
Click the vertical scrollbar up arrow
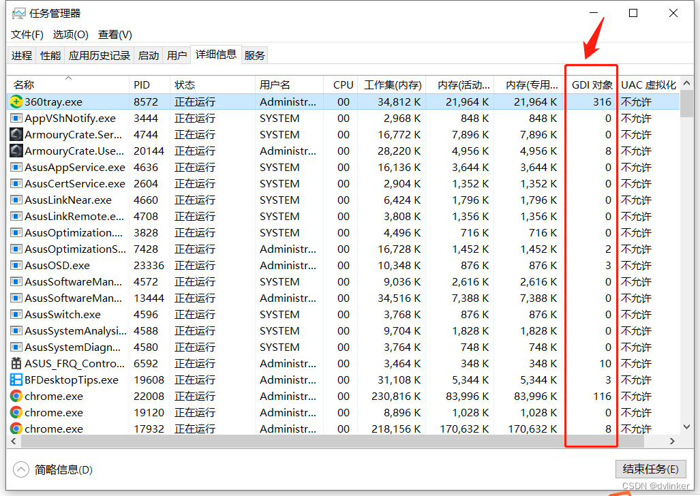pyautogui.click(x=686, y=83)
